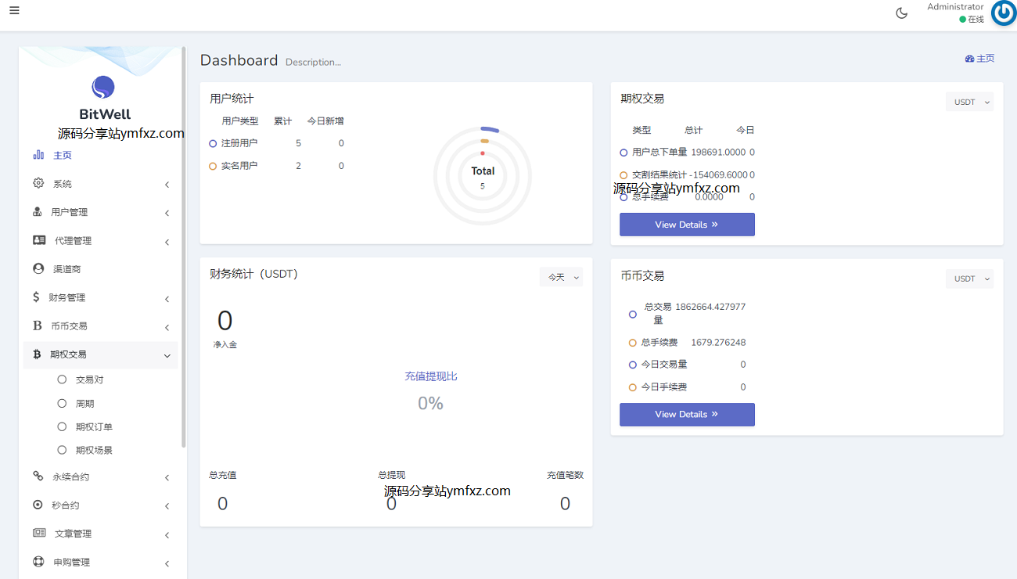Expand the 永续合约 menu chevron
This screenshot has height=579, width=1017.
pos(167,477)
